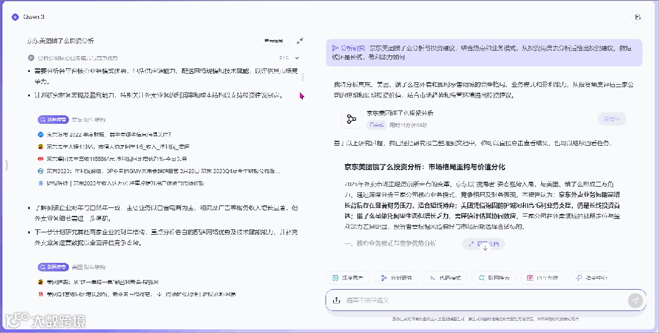Toggle the 分析研究 mode chip
The width and height of the screenshot is (659, 333).
click(396, 278)
